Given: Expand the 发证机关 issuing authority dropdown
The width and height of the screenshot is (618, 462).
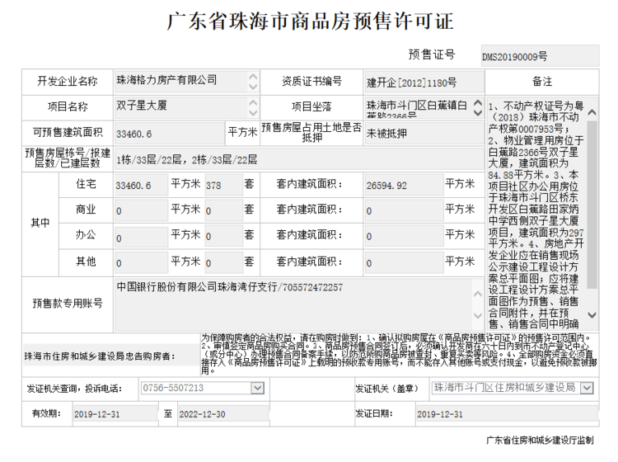Looking at the screenshot, I should (587, 388).
